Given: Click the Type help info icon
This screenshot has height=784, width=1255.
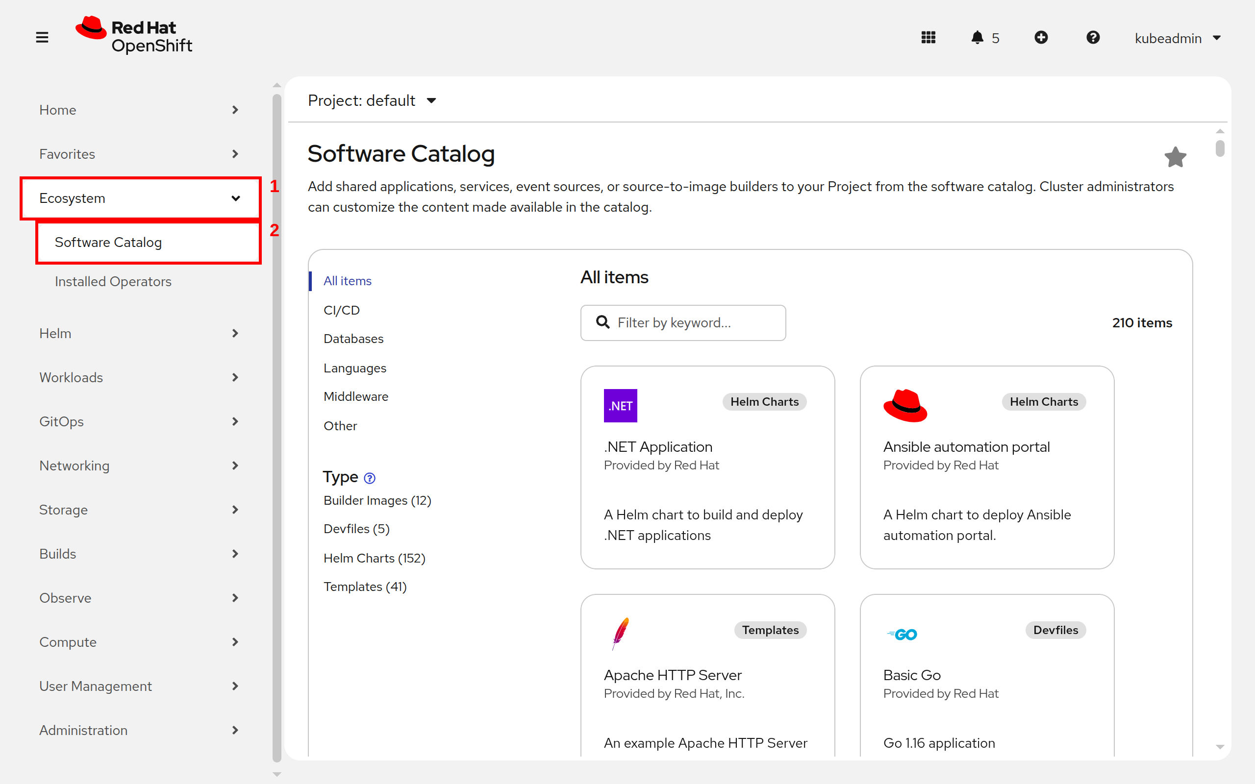Looking at the screenshot, I should 369,478.
